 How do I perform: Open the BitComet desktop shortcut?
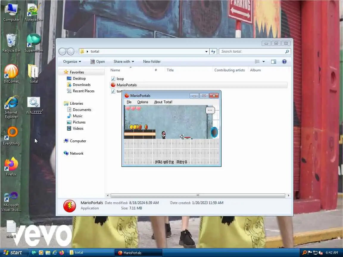(11, 74)
